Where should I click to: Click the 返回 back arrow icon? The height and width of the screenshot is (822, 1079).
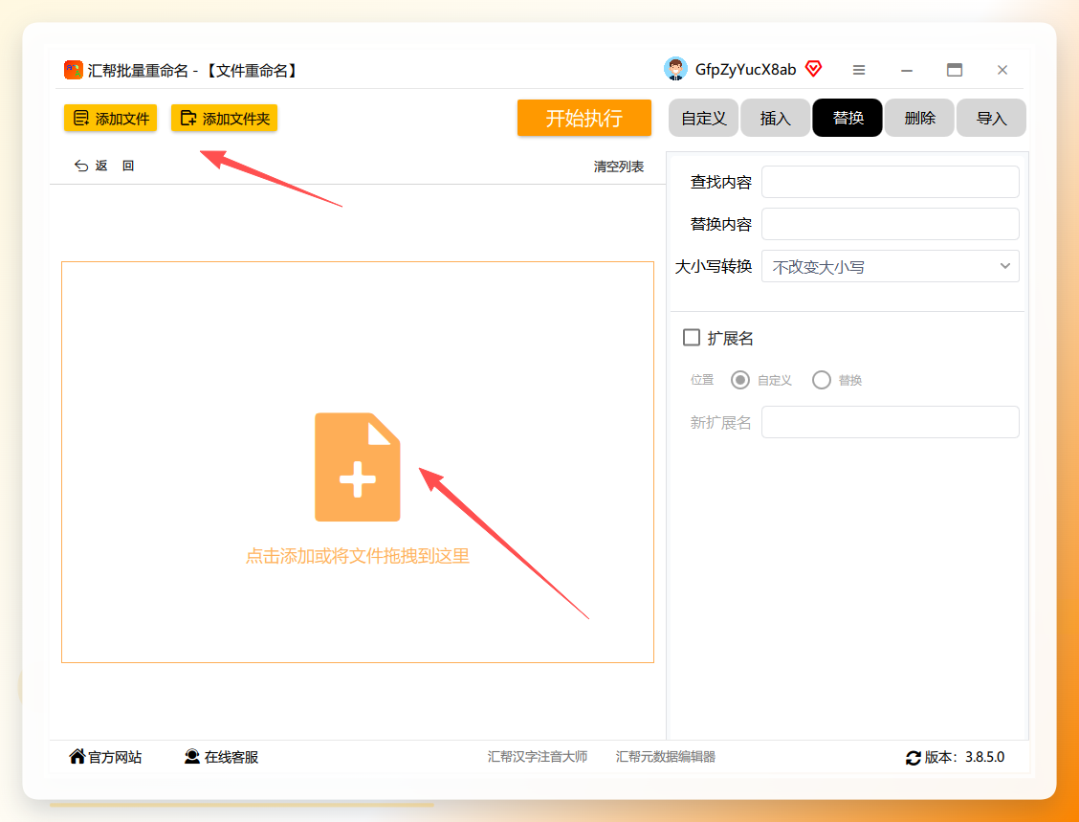pos(81,166)
